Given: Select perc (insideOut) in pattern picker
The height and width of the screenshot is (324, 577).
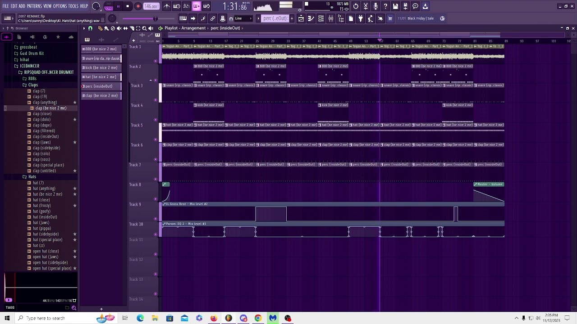Looking at the screenshot, I should click(101, 86).
